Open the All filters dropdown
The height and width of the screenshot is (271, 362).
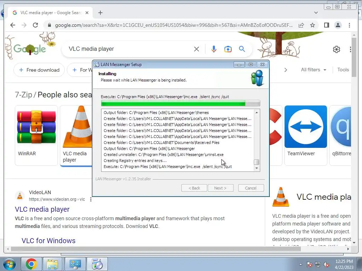314,70
